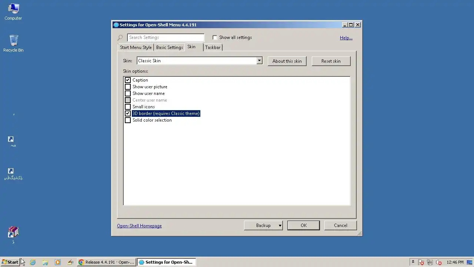Open the Backup button dropdown arrow
The height and width of the screenshot is (267, 474).
tap(280, 225)
